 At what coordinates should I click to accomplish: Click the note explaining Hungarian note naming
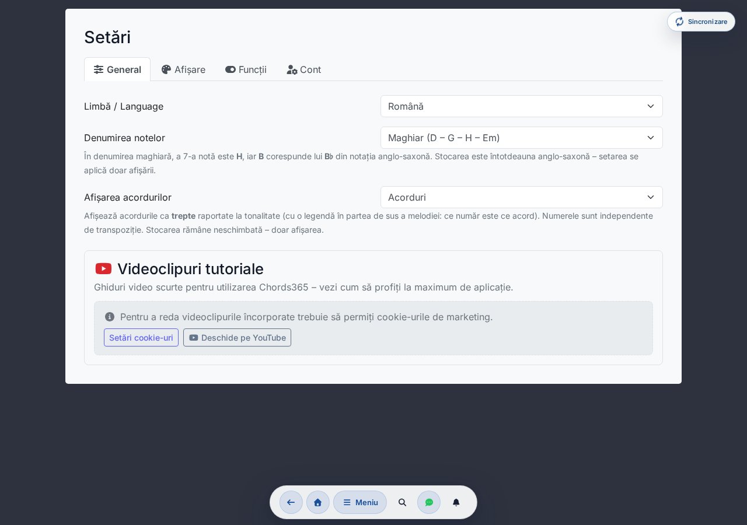click(x=361, y=163)
